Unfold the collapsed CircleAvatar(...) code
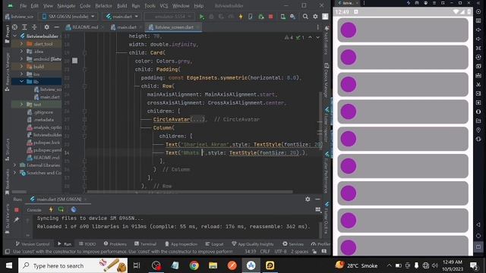 (x=197, y=119)
